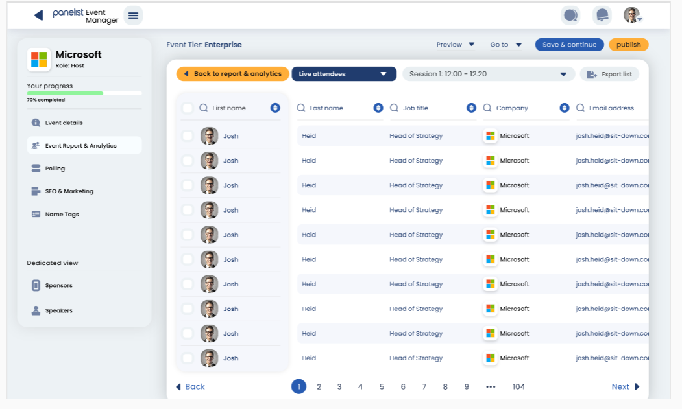Open the chat messages icon
The width and height of the screenshot is (682, 409).
click(x=570, y=15)
